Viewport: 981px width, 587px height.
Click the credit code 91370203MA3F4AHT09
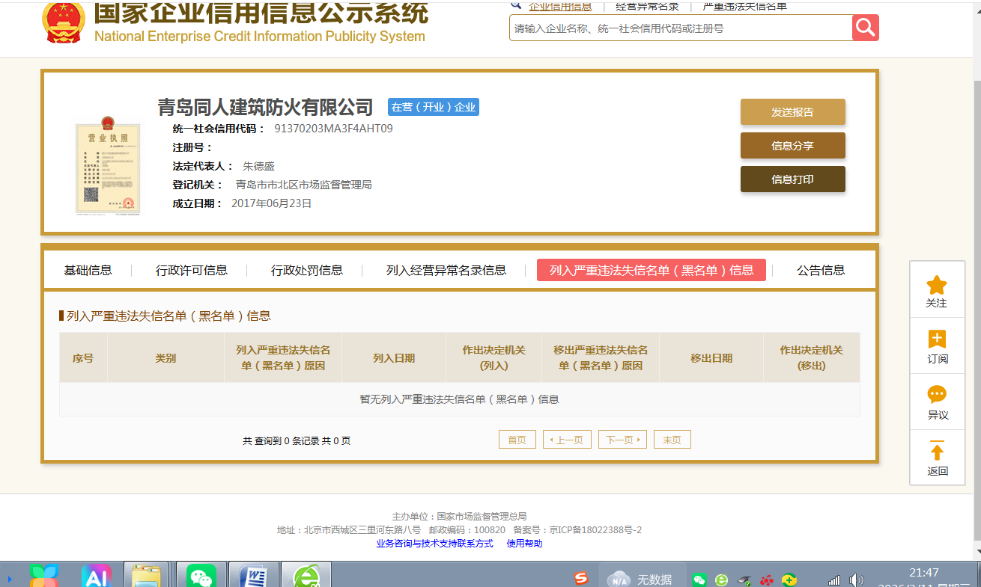(333, 129)
